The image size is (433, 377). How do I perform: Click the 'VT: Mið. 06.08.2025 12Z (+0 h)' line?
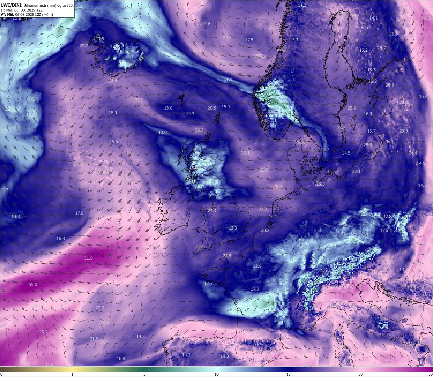point(27,15)
